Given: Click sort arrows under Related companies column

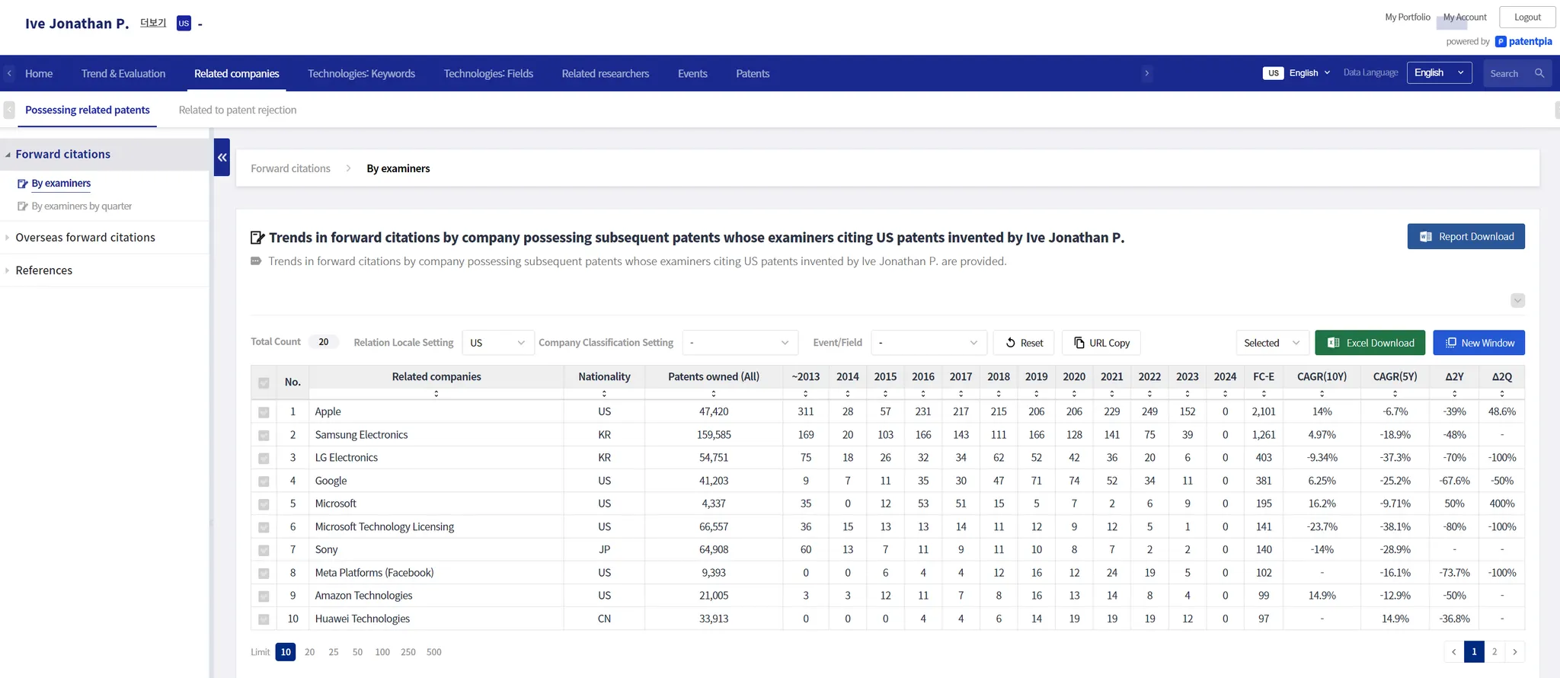Looking at the screenshot, I should pos(436,394).
